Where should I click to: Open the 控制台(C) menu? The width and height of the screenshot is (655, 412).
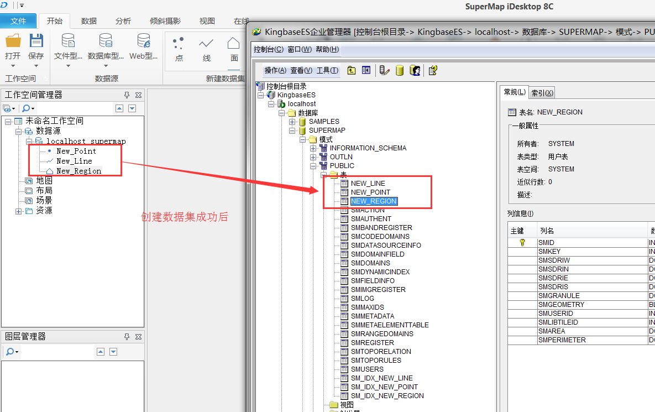269,49
